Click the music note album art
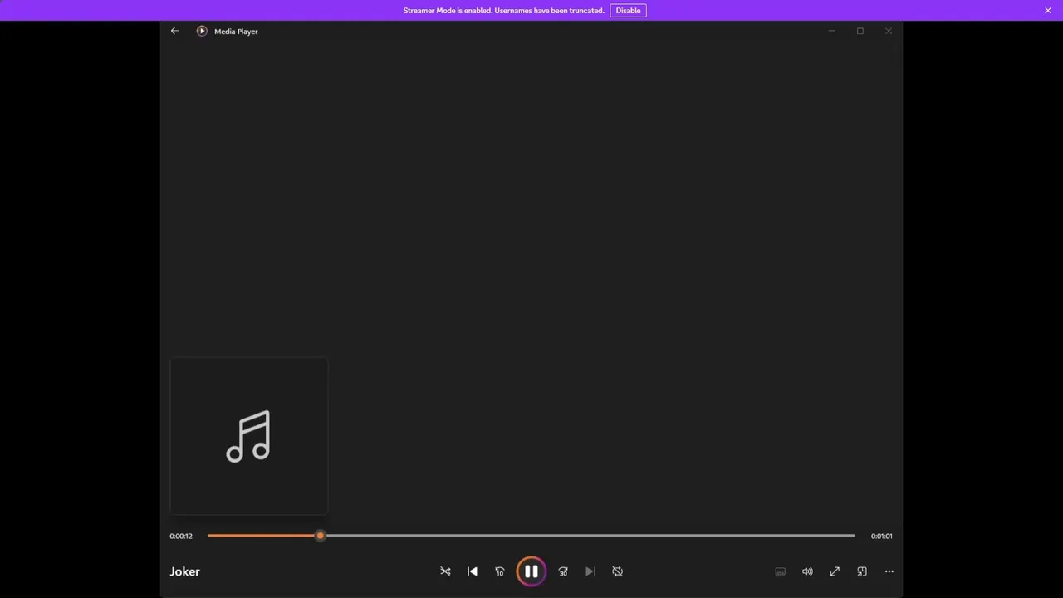 248,436
